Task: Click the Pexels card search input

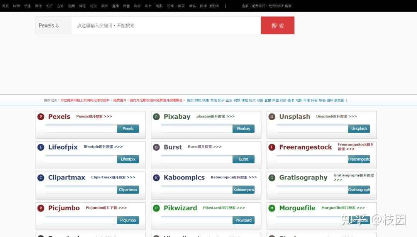Action: click(81, 129)
